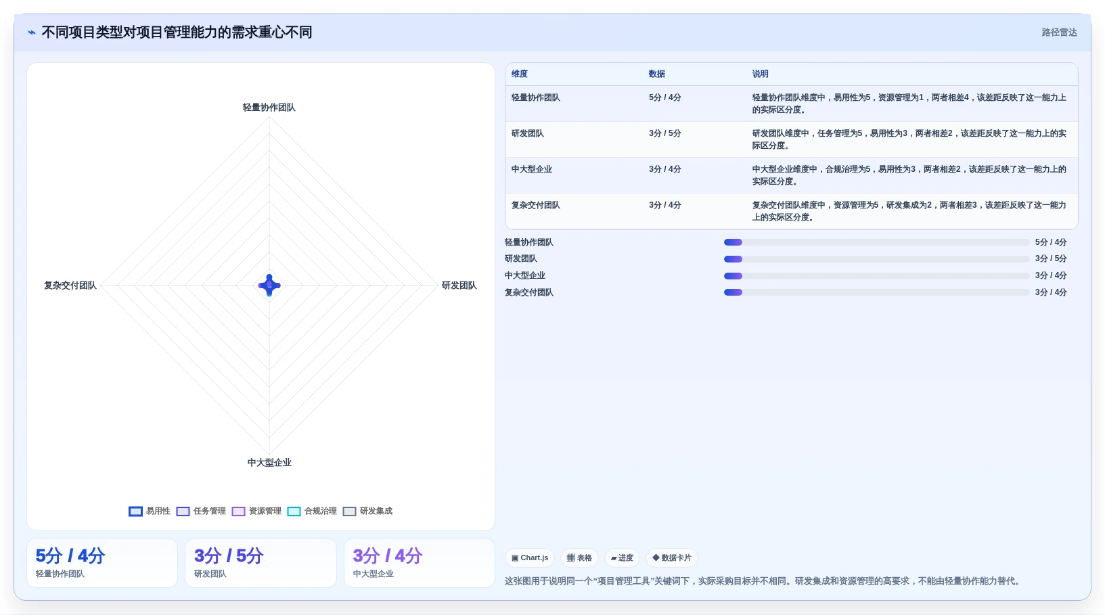Toggle the 资源管理 legend swatch
The width and height of the screenshot is (1105, 615).
coord(238,511)
